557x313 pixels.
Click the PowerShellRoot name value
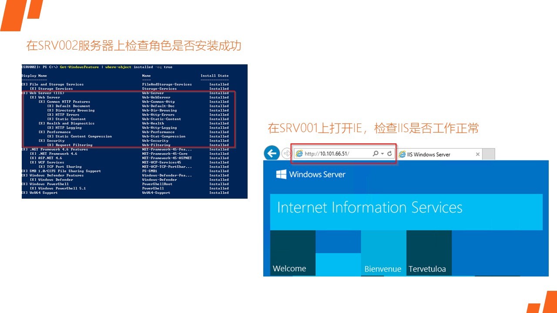point(157,184)
